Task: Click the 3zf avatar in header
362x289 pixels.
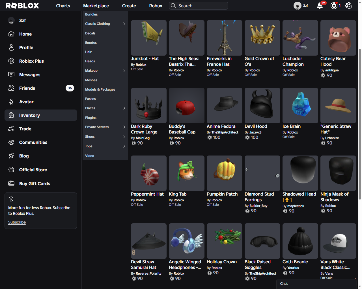Action: click(x=298, y=6)
